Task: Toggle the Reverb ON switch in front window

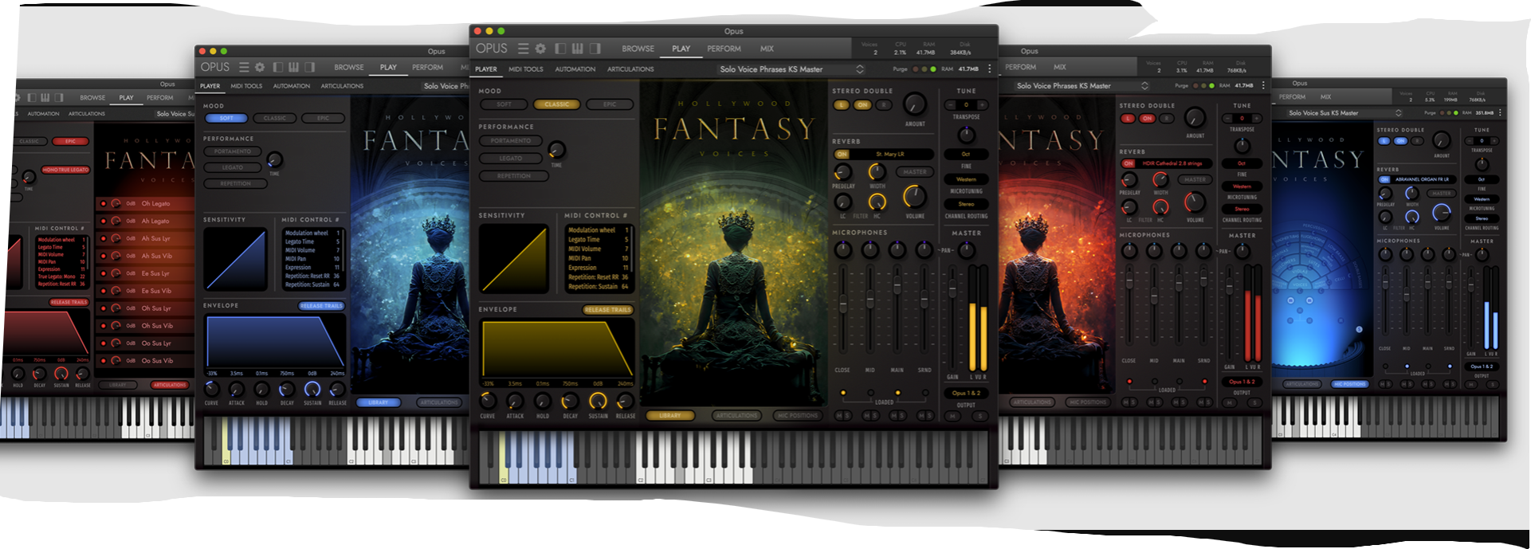Action: tap(842, 155)
